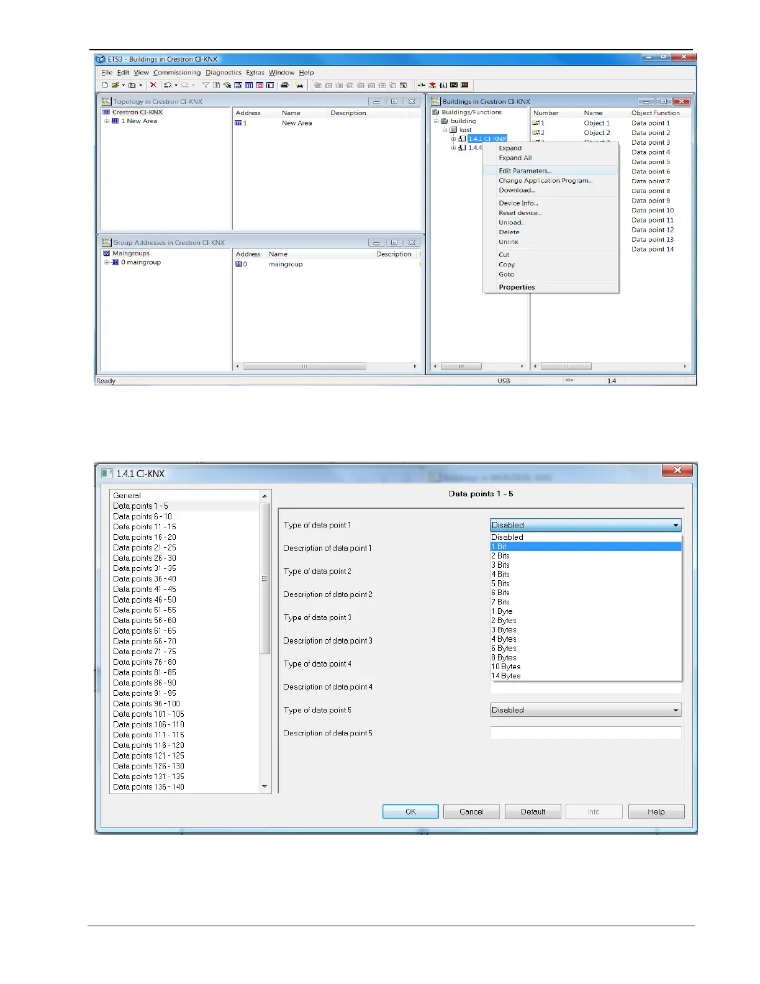Click the Maingroups root icon

pyautogui.click(x=106, y=253)
